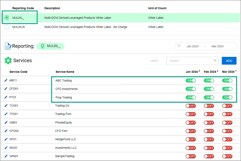Enable SampleTrading for Mar 2024
Viewport: 241px width, 161px height.
227,156
